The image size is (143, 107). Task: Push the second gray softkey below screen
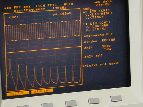(47, 105)
